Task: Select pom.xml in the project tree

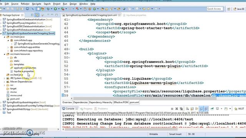Action: point(15,99)
